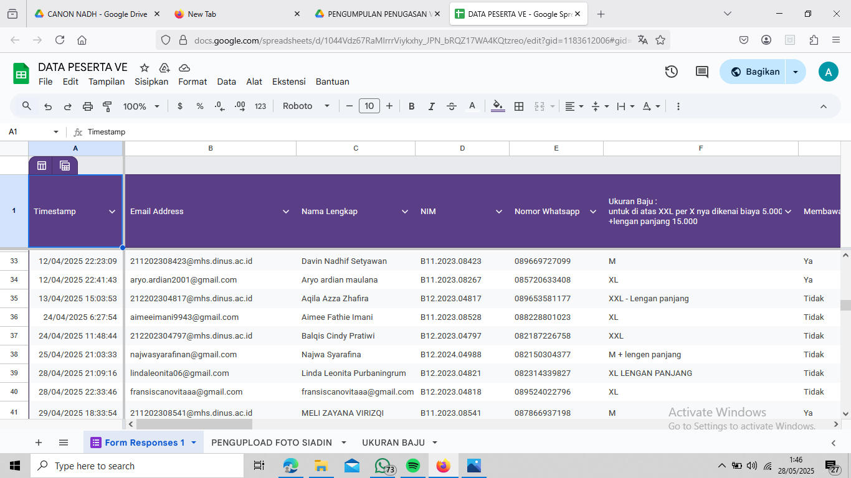The image size is (851, 478).
Task: Open the Spotify taskbar icon
Action: (x=412, y=466)
